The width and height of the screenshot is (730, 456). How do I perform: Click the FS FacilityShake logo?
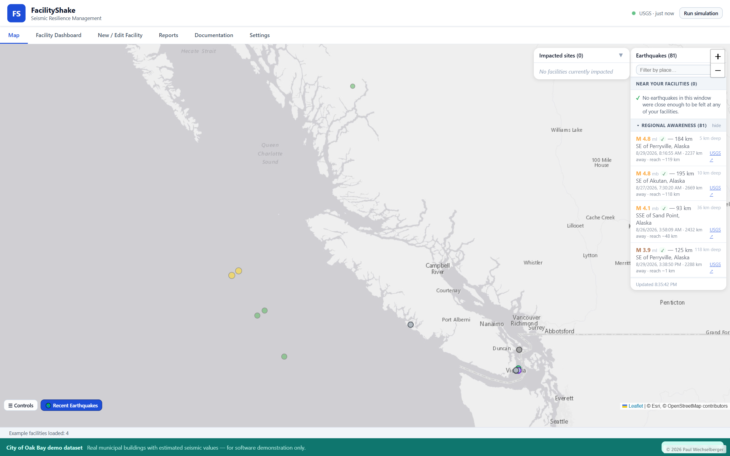click(16, 13)
